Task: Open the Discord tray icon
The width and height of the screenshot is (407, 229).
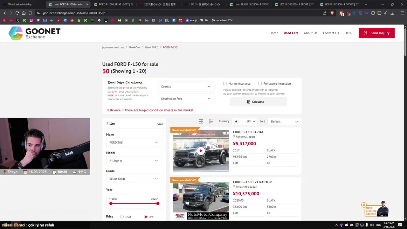Action: tap(347, 225)
